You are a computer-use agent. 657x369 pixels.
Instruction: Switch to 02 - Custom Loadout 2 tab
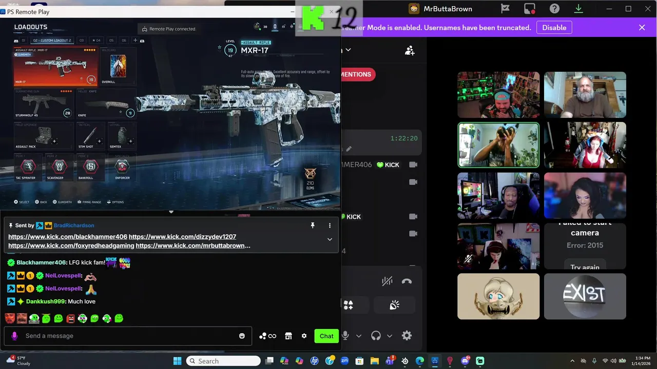[51, 40]
